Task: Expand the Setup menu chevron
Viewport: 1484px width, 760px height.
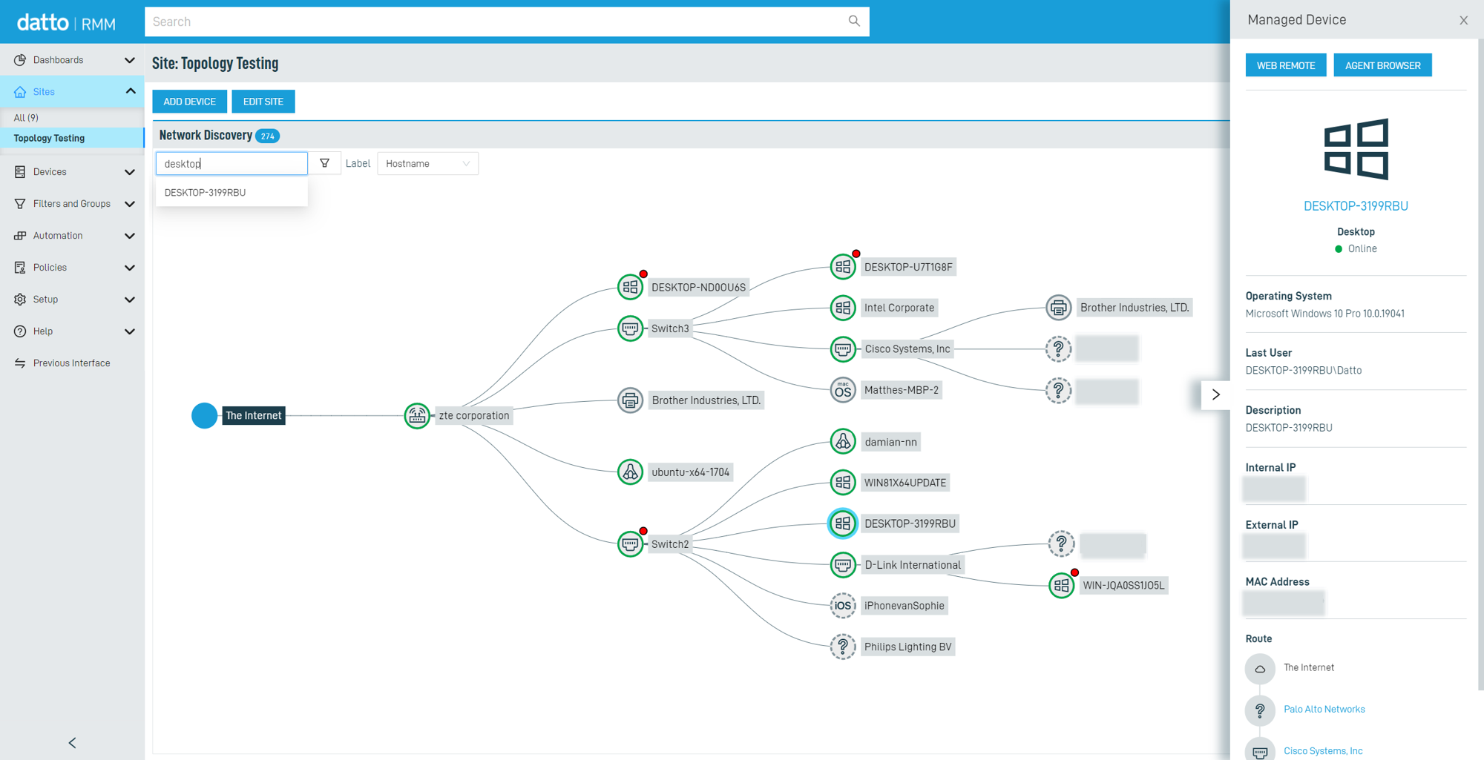Action: (x=130, y=300)
